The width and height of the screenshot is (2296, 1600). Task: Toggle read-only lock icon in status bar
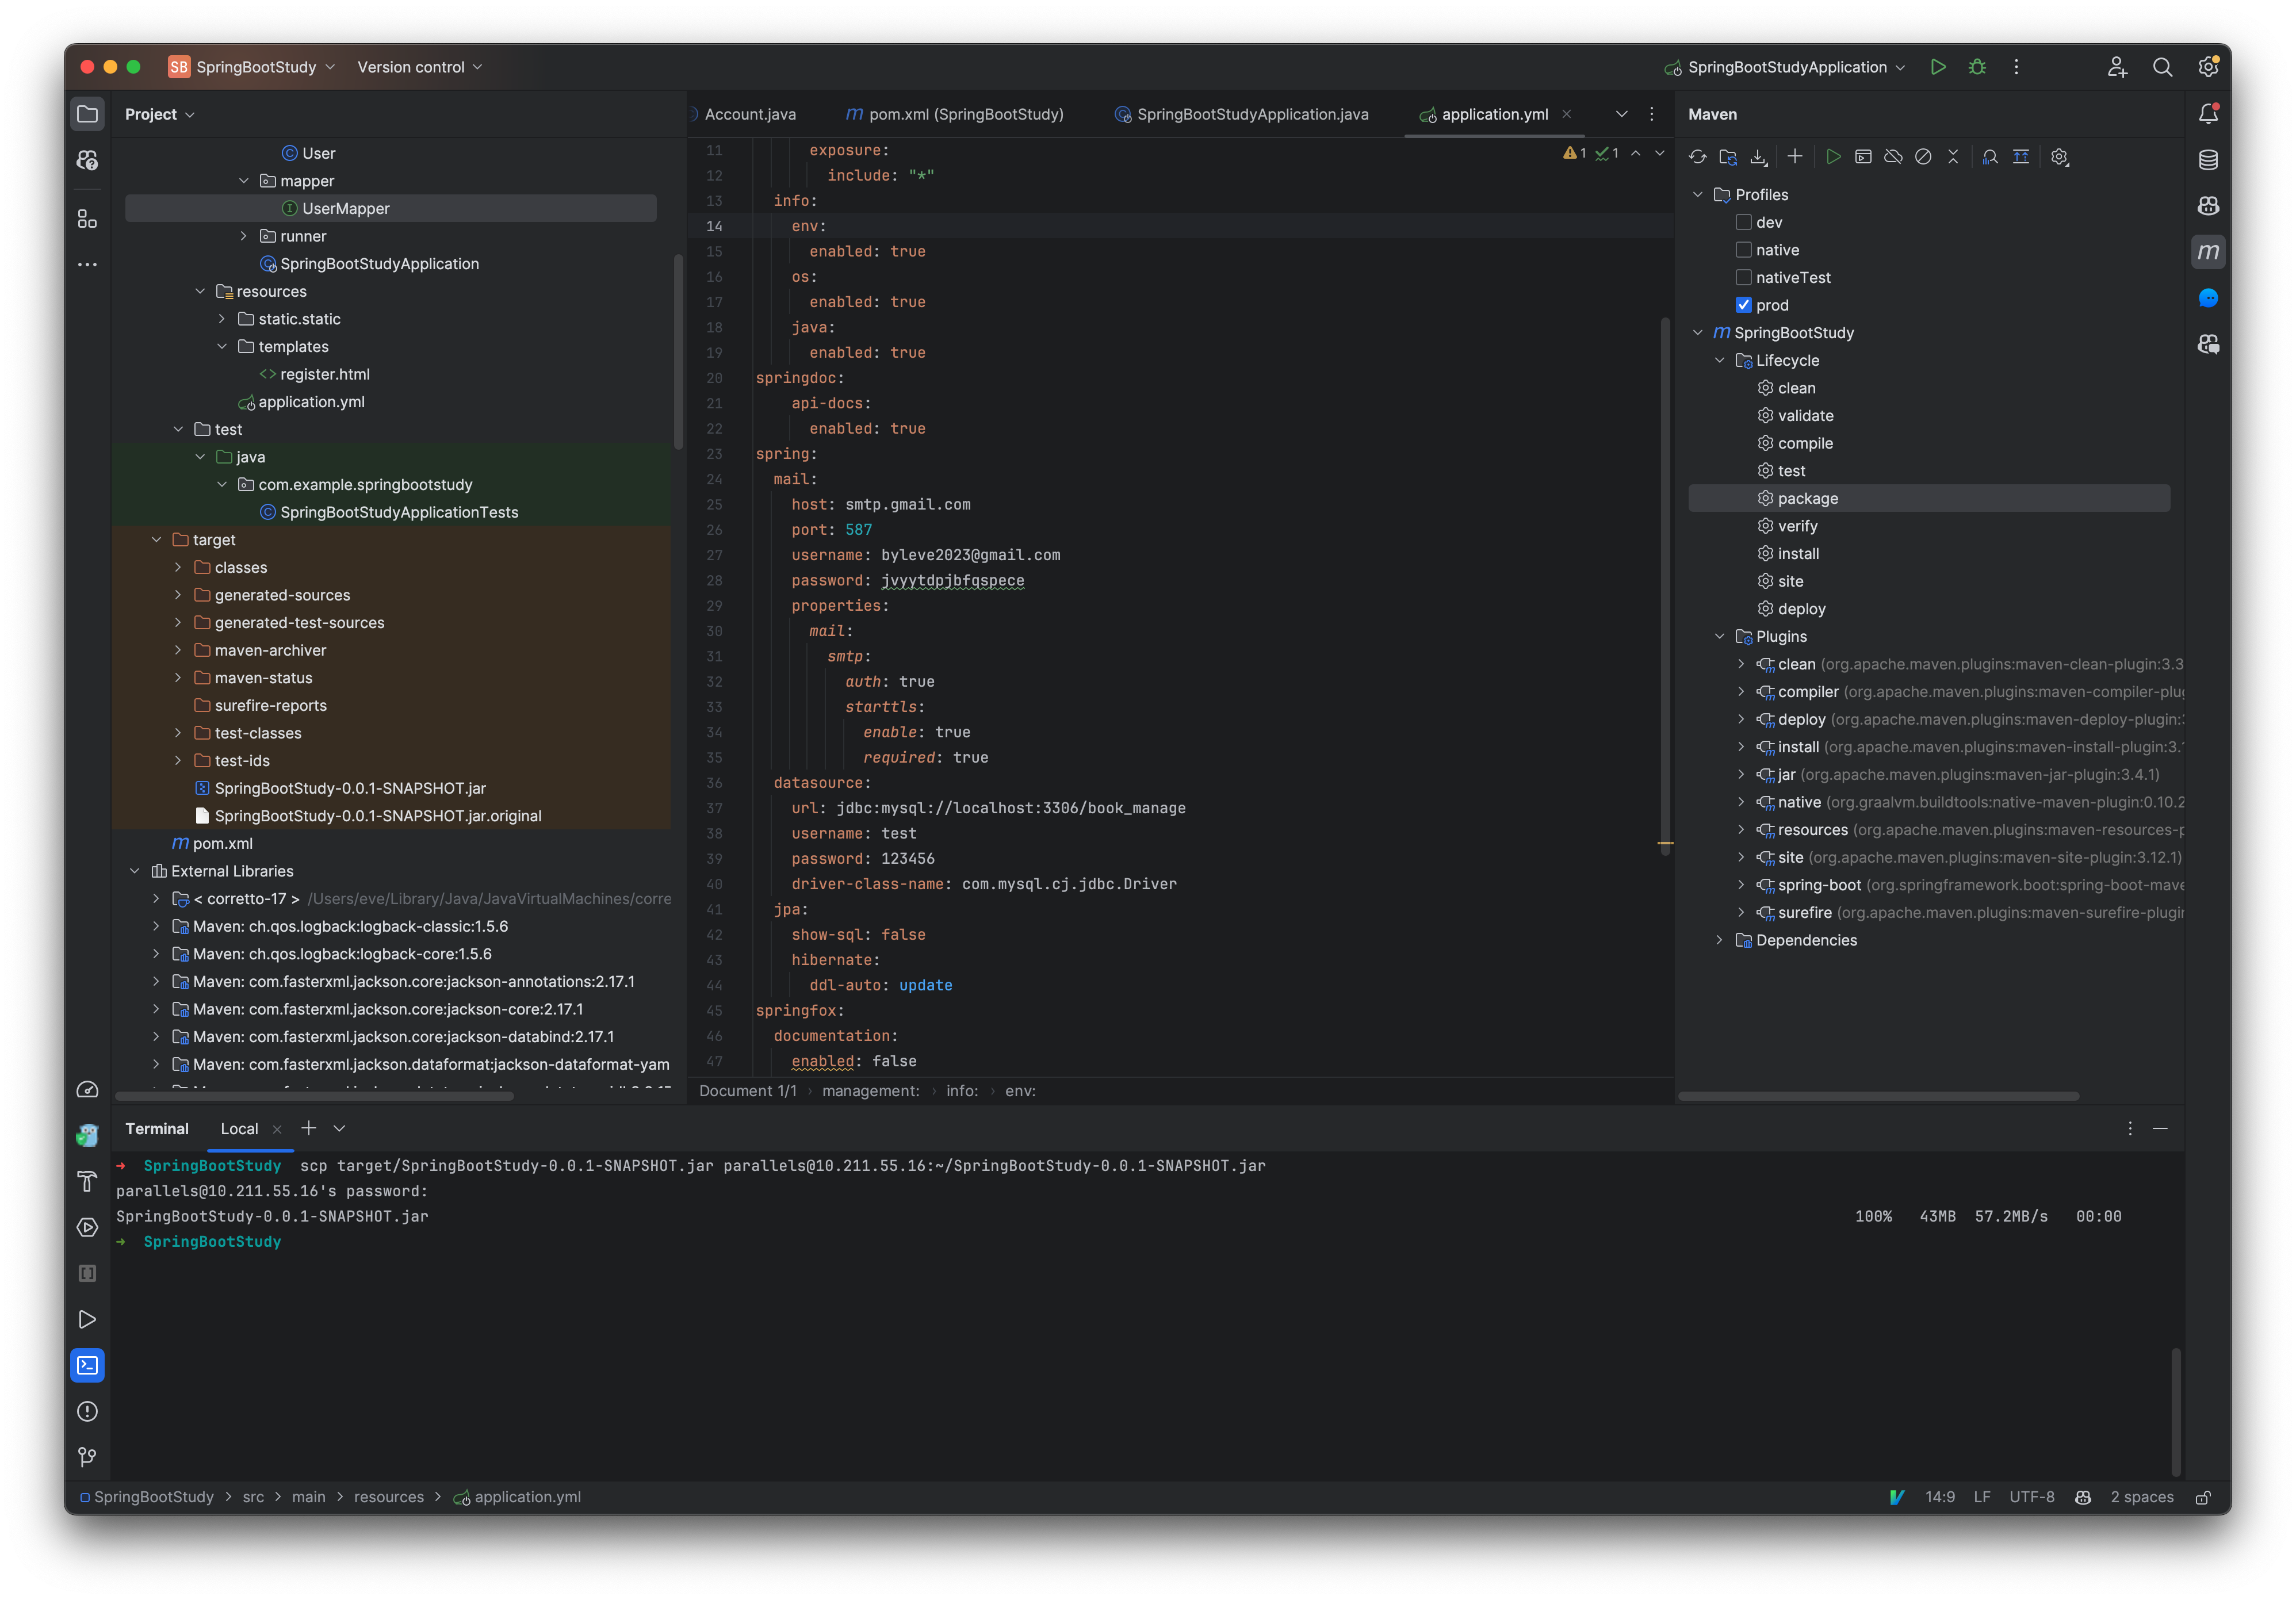click(x=2203, y=1497)
